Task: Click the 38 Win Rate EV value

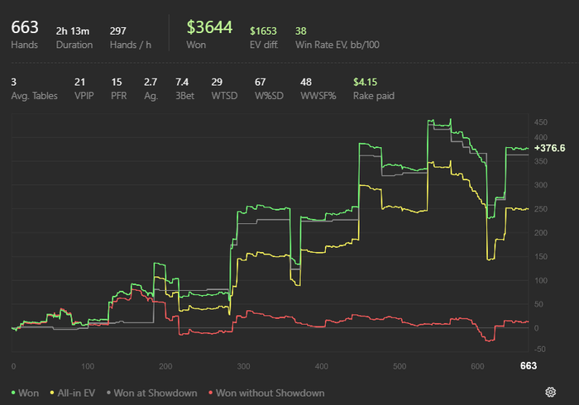Action: click(x=300, y=31)
